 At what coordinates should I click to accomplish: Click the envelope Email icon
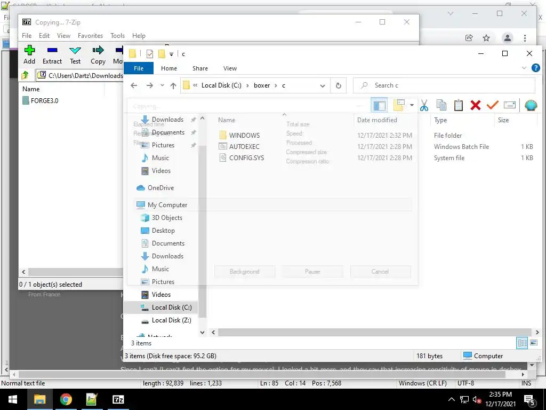(509, 105)
